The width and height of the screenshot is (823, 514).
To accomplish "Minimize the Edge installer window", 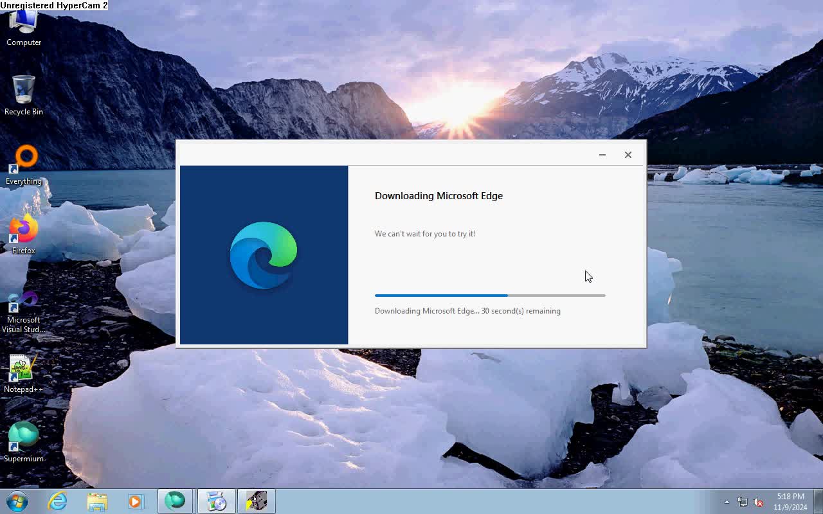I will click(x=602, y=155).
